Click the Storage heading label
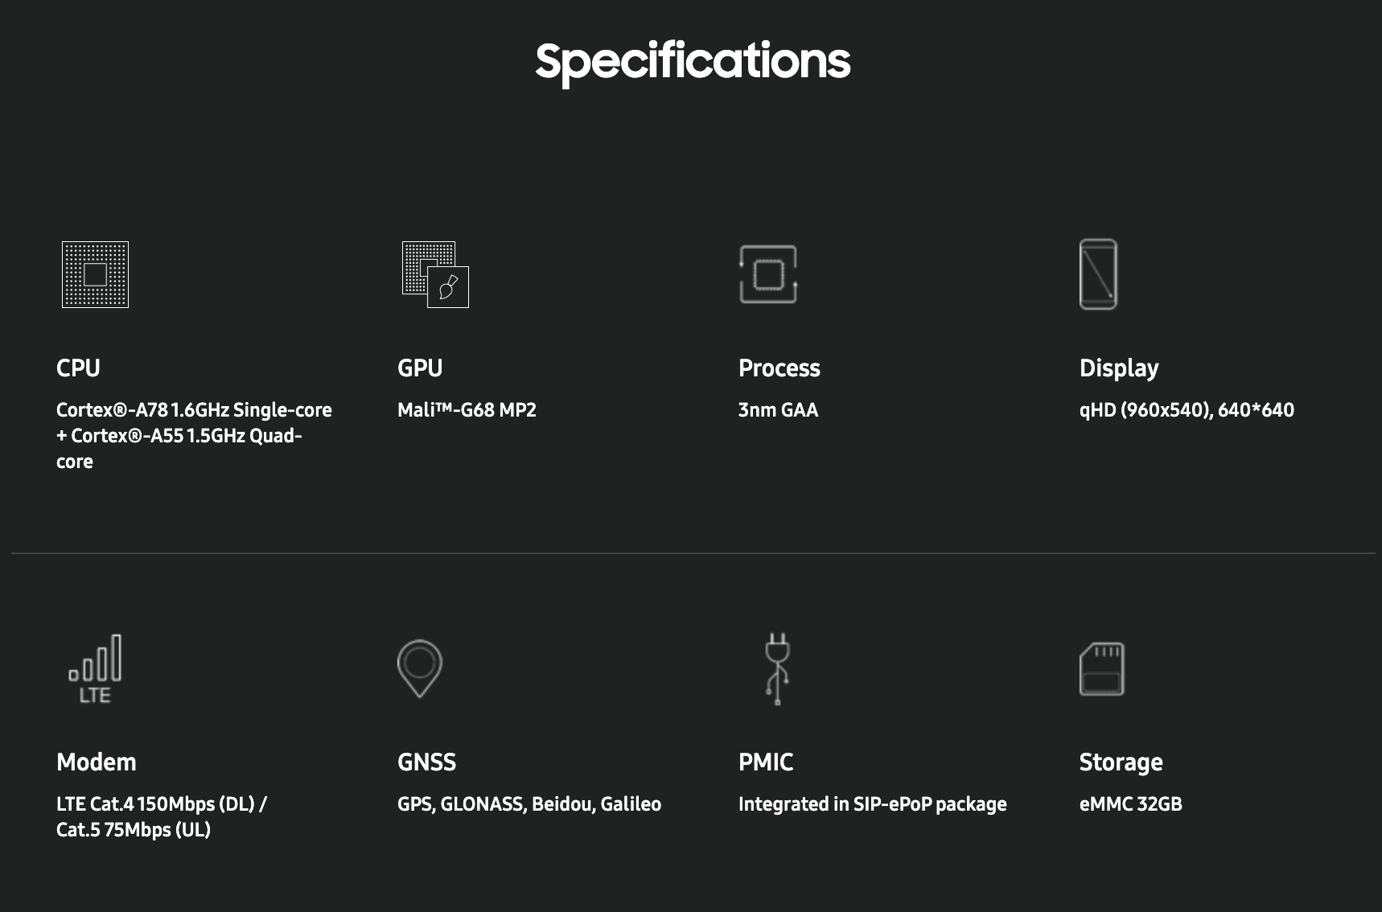 [x=1121, y=763]
